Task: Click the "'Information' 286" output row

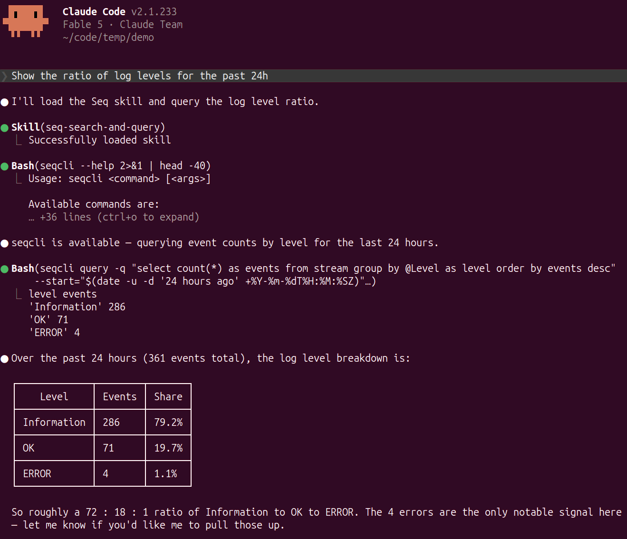Action: tap(77, 307)
